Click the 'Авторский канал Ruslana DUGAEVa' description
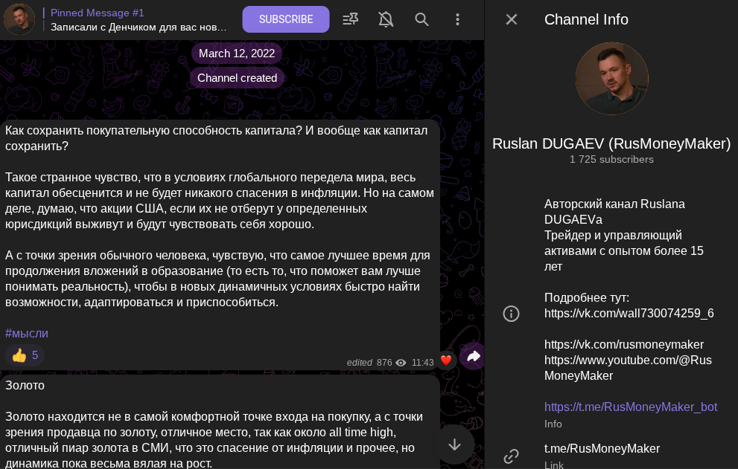The width and height of the screenshot is (738, 469). (614, 212)
